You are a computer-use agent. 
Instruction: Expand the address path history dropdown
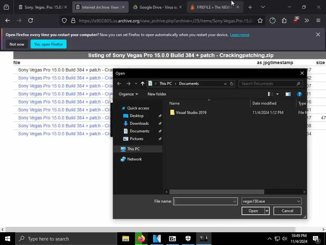coord(225,84)
